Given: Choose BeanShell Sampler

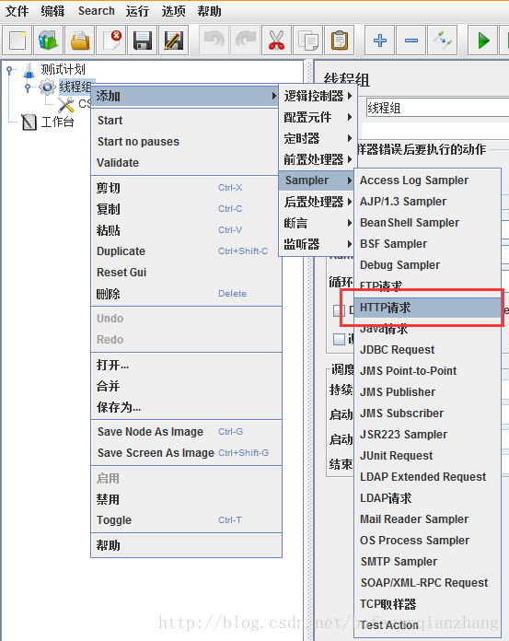Looking at the screenshot, I should [428, 223].
